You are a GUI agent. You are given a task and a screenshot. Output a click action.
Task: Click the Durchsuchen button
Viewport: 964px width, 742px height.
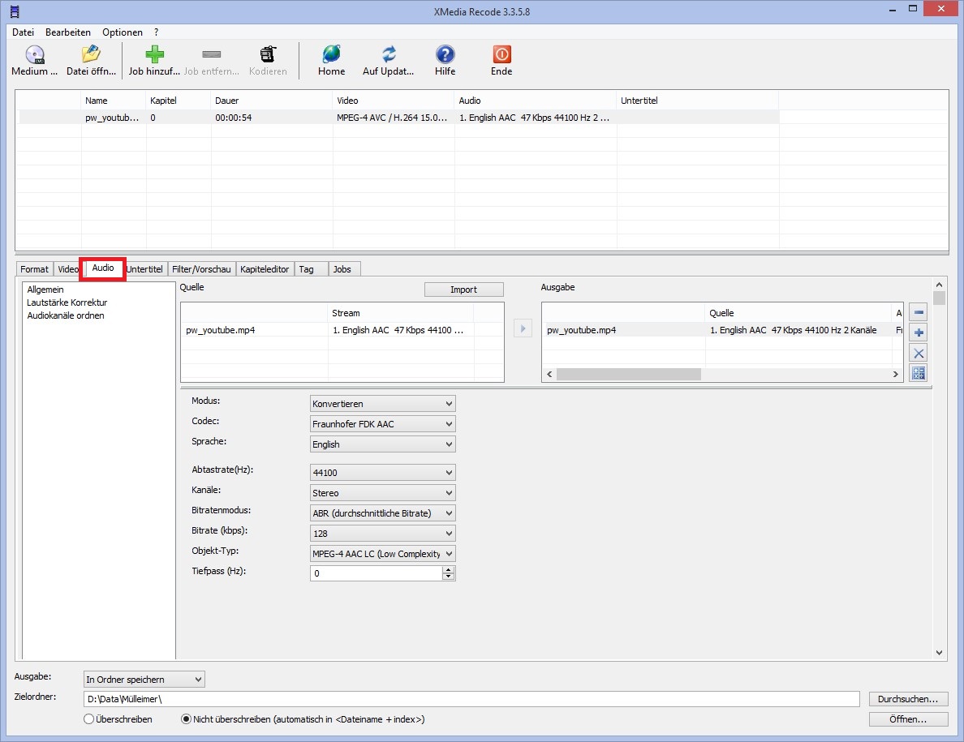click(908, 699)
